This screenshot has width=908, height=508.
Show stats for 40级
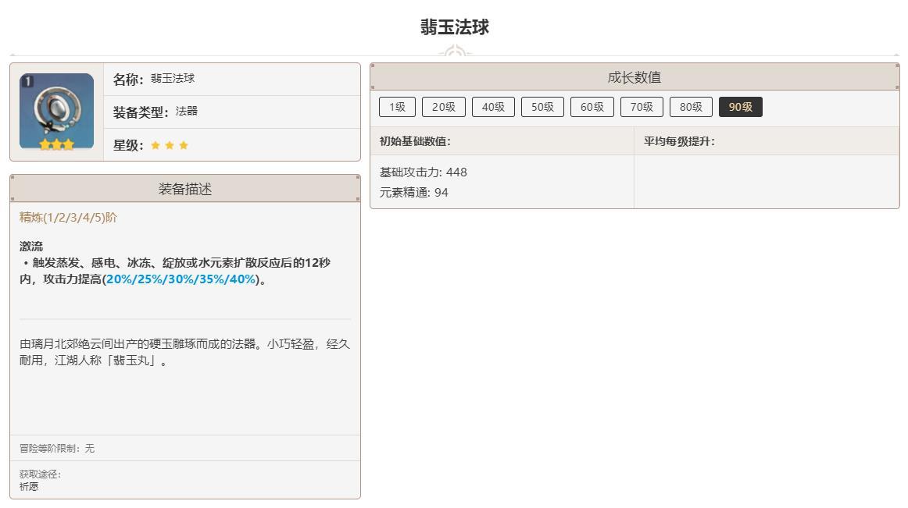click(493, 107)
